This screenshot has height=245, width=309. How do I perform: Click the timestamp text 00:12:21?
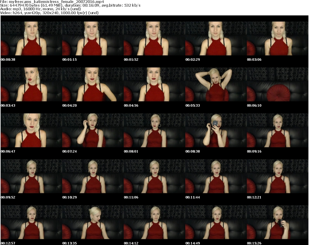click(254, 197)
